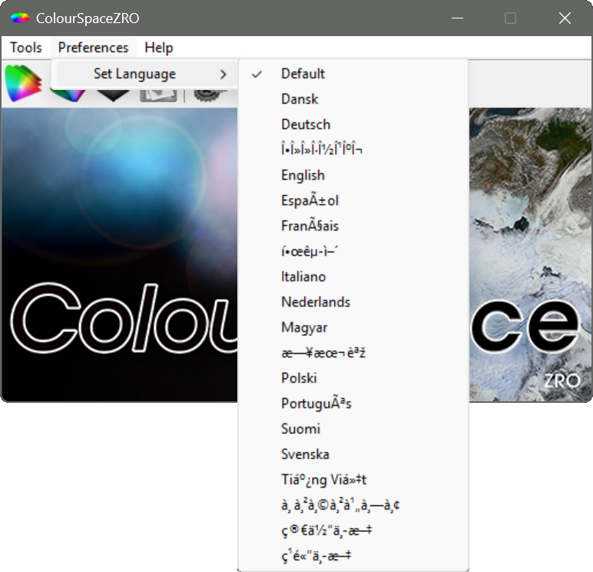593x572 pixels.
Task: Choose Suomi language
Action: pyautogui.click(x=353, y=429)
